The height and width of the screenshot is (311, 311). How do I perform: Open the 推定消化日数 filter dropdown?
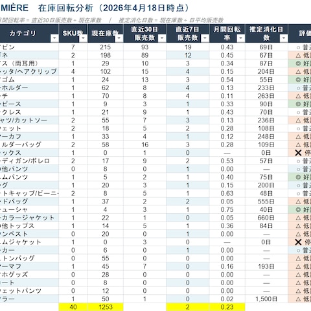point(284,38)
